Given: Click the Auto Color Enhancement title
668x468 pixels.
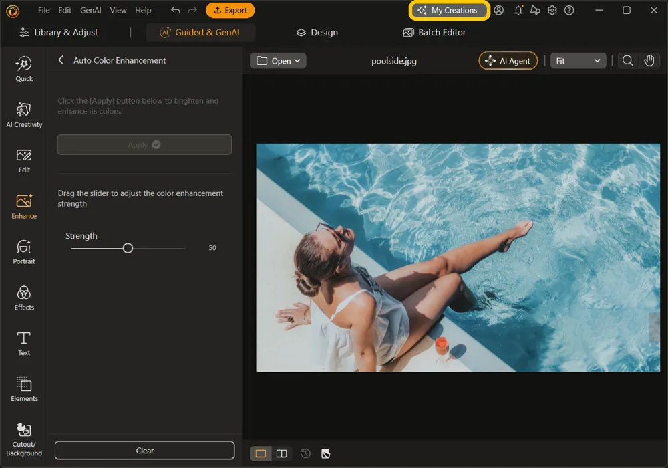Looking at the screenshot, I should click(120, 61).
